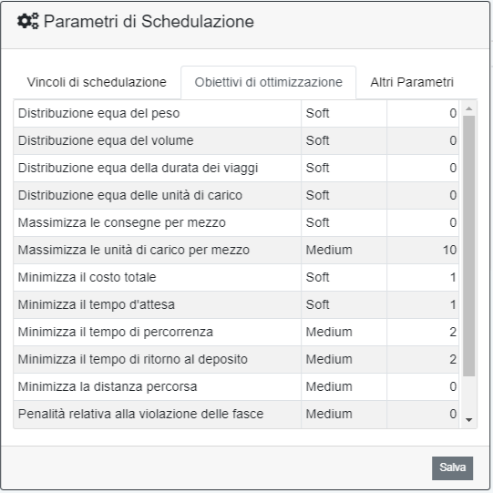Select the Massimizza le consegne per mezzo row
This screenshot has height=493, width=493.
coord(236,223)
